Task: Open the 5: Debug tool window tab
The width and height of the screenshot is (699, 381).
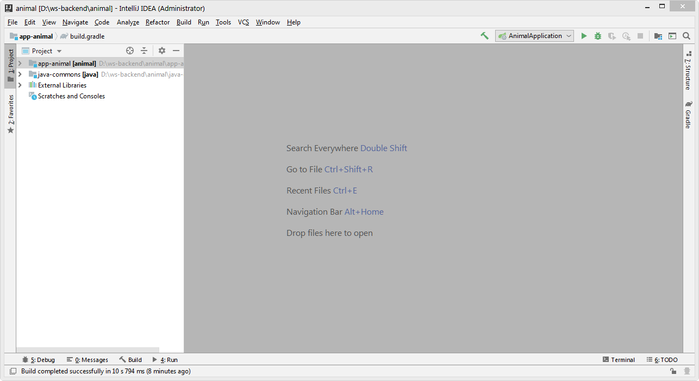Action: pyautogui.click(x=39, y=360)
